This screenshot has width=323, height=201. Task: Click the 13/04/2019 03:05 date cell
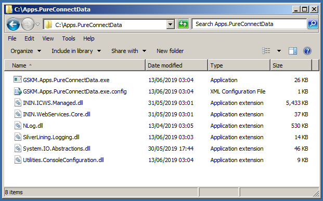tap(171, 126)
